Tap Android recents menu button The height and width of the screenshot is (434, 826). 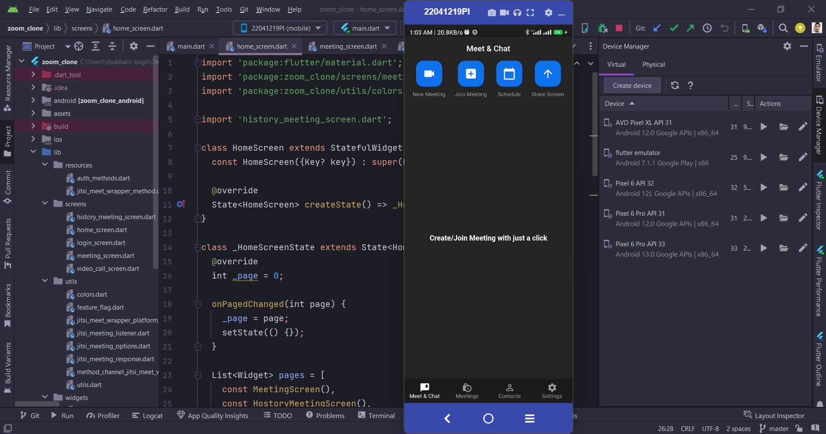[x=530, y=418]
